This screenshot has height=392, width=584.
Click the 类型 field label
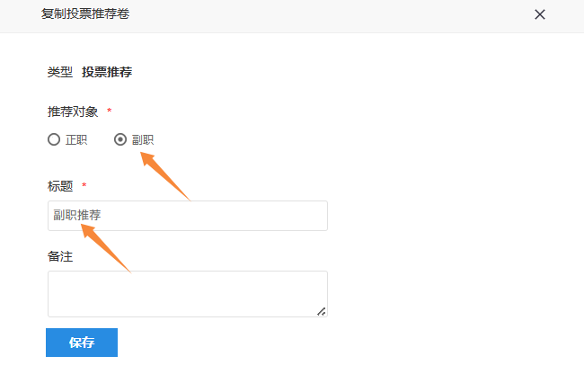point(59,72)
